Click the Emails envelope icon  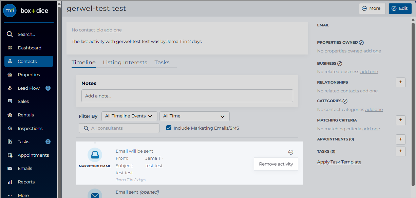click(10, 168)
